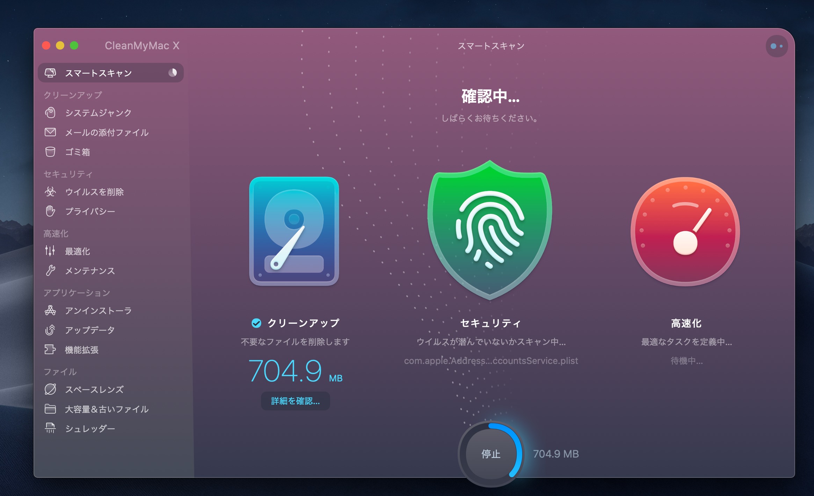Select スマートスキャン sidebar entry
Viewport: 814px width, 496px height.
coord(110,73)
